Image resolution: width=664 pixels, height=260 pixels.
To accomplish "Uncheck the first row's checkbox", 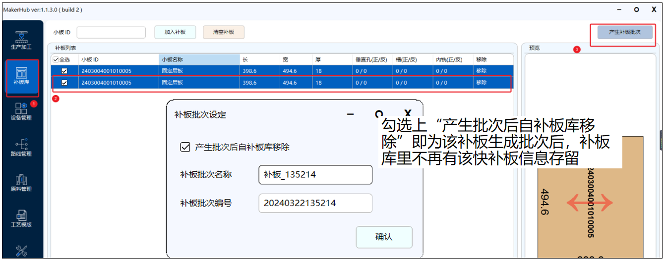I will [64, 71].
